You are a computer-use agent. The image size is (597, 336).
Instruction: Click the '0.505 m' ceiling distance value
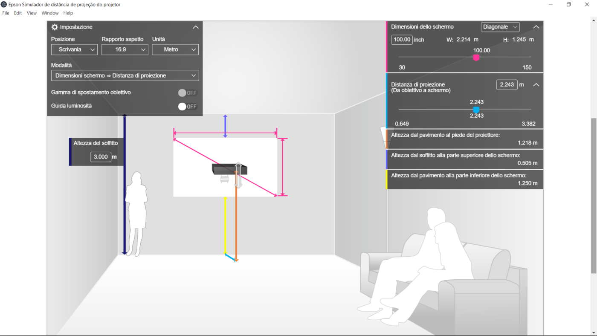coord(527,163)
